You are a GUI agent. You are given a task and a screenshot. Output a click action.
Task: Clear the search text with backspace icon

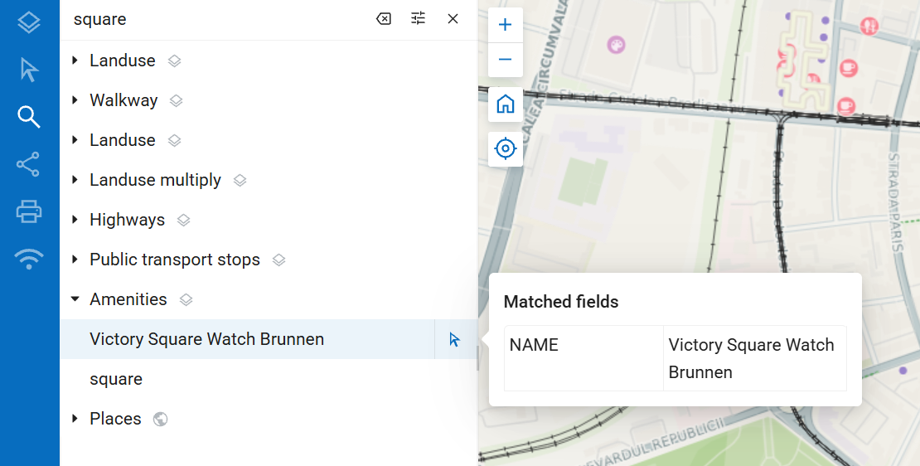coord(383,19)
